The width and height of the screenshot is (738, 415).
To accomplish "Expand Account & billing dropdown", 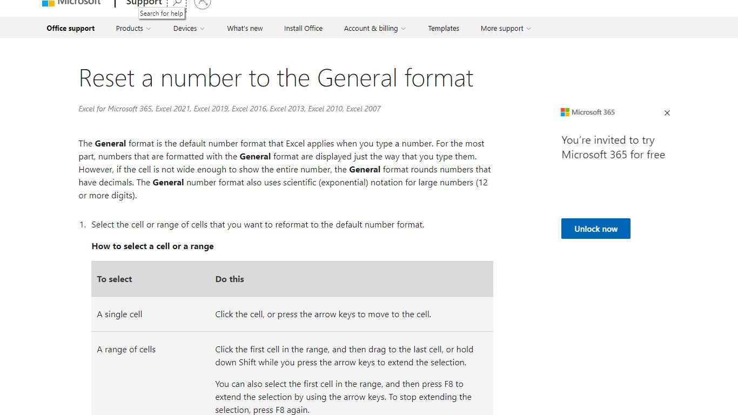I will click(375, 29).
